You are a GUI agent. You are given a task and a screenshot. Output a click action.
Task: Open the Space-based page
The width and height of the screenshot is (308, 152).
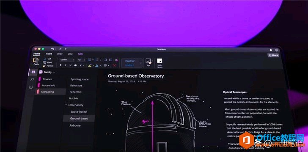coord(79,111)
